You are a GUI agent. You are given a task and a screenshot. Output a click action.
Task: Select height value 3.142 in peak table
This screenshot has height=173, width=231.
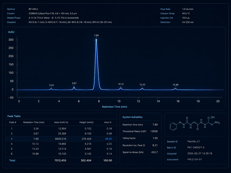[x=88, y=154]
